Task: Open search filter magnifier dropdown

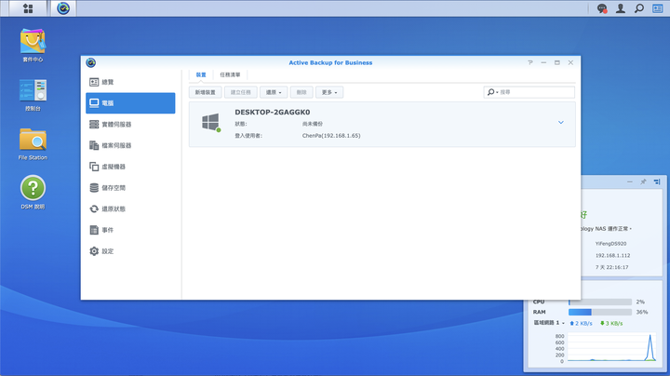Action: coord(492,92)
